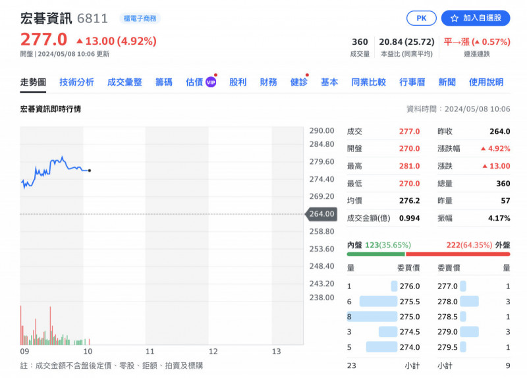The height and width of the screenshot is (378, 527).
Task: Open the 估價 tab
Action: pyautogui.click(x=194, y=82)
